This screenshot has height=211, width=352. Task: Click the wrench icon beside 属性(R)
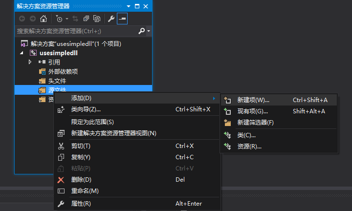pyautogui.click(x=61, y=204)
